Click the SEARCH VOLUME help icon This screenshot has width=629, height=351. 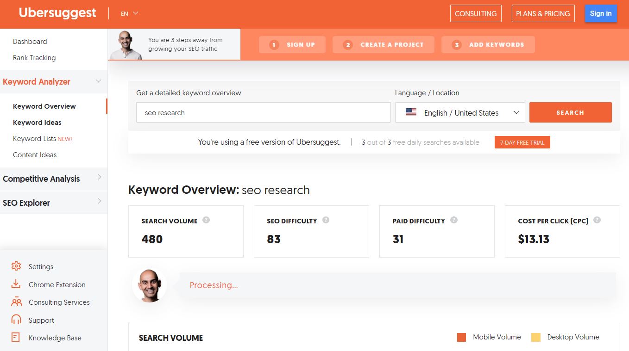206,220
